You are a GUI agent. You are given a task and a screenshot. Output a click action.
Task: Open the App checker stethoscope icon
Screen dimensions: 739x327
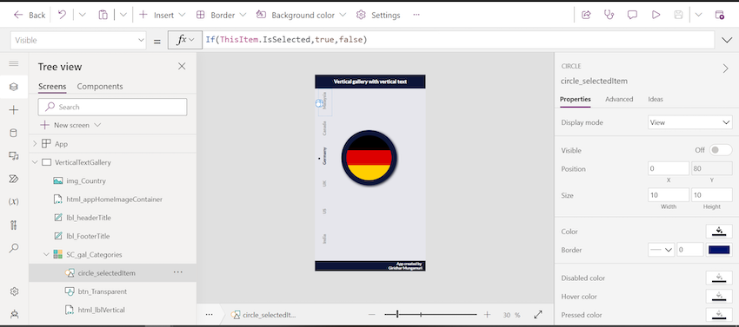(x=609, y=15)
